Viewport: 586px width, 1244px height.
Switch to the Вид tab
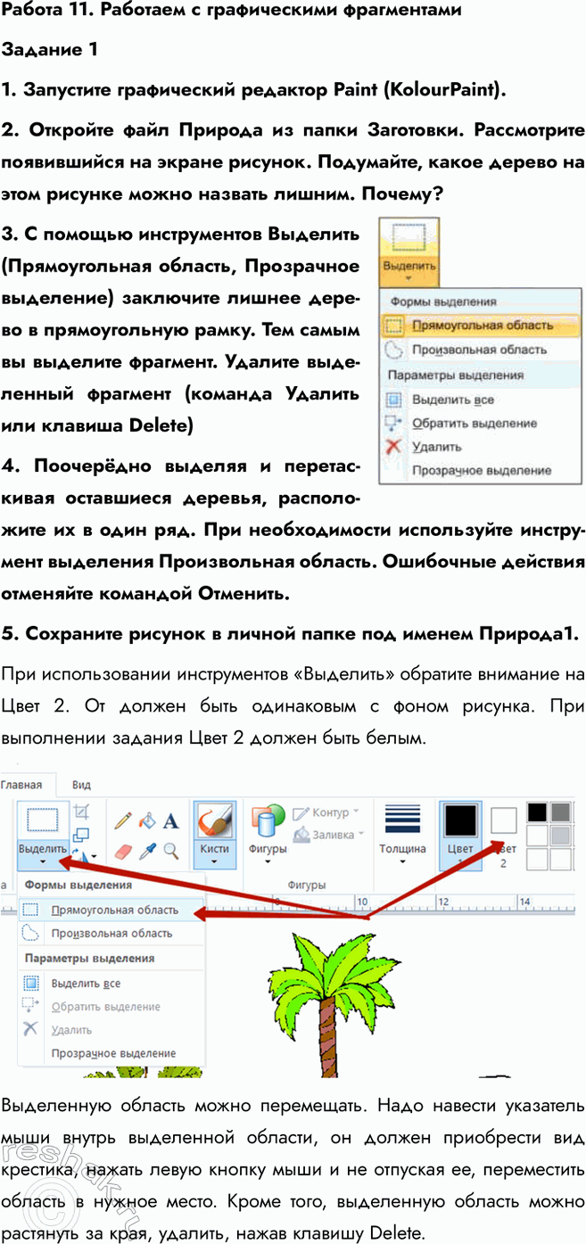pyautogui.click(x=80, y=785)
